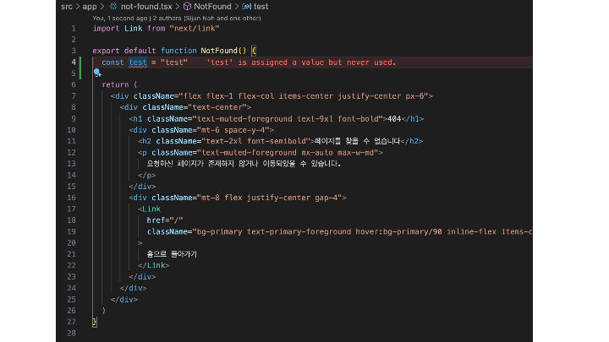This screenshot has height=342, width=609.
Task: Click the Korean paragraph text on line 13
Action: (244, 164)
